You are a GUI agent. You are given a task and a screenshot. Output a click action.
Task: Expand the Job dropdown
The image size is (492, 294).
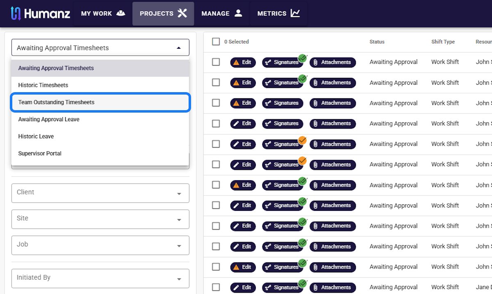[100, 245]
